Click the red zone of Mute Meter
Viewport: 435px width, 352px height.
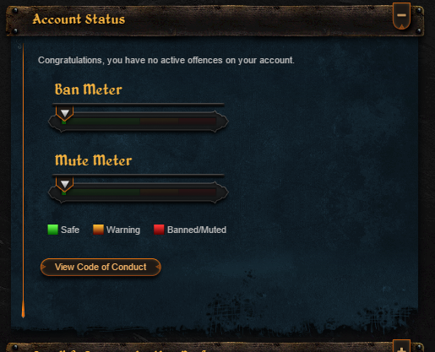point(197,192)
